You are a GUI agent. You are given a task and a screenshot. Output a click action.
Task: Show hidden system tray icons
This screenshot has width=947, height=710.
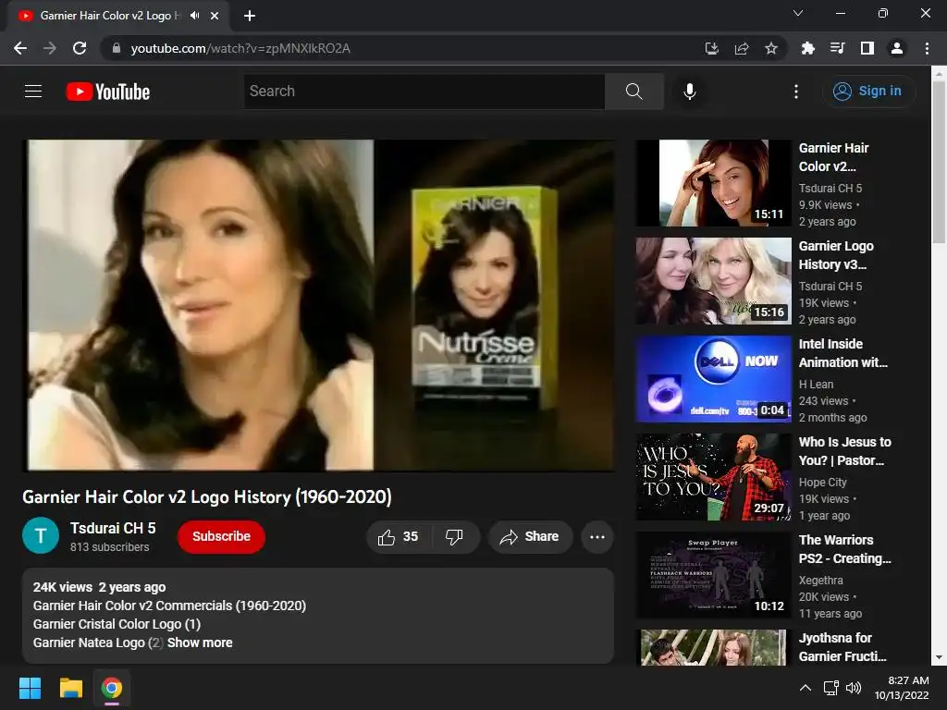[x=806, y=688]
